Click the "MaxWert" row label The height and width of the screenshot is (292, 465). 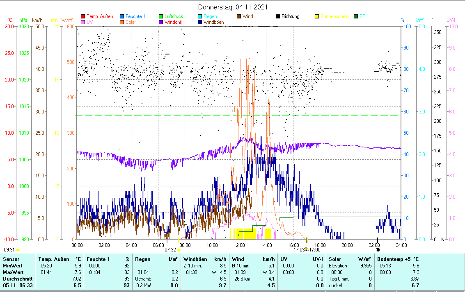[x=14, y=272]
